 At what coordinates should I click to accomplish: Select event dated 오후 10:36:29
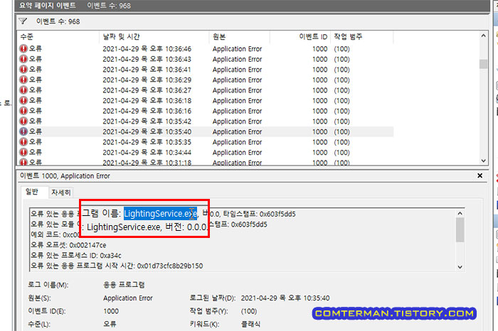tap(206, 80)
